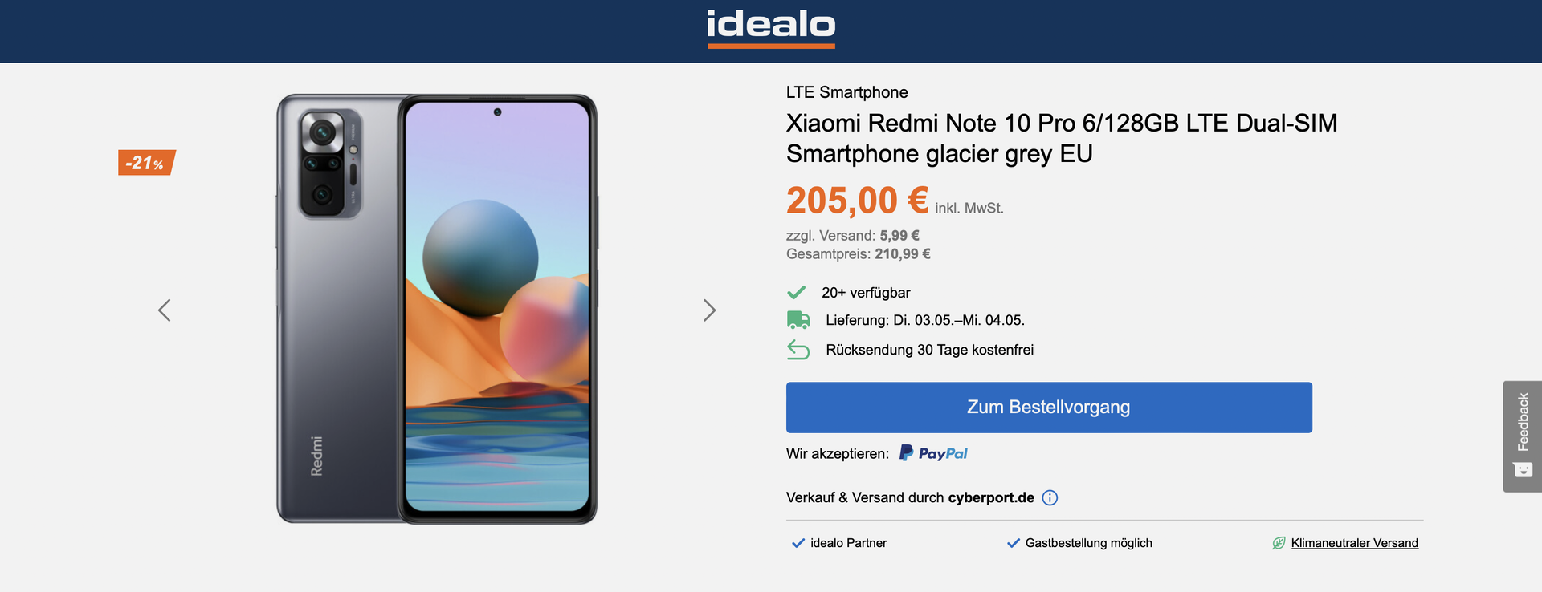Image resolution: width=1542 pixels, height=592 pixels.
Task: Open the Klimaneutraler Versand link
Action: (1354, 543)
